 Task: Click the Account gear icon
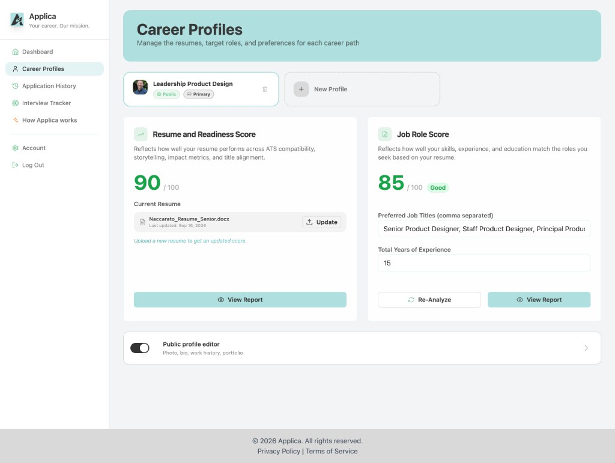pos(15,148)
